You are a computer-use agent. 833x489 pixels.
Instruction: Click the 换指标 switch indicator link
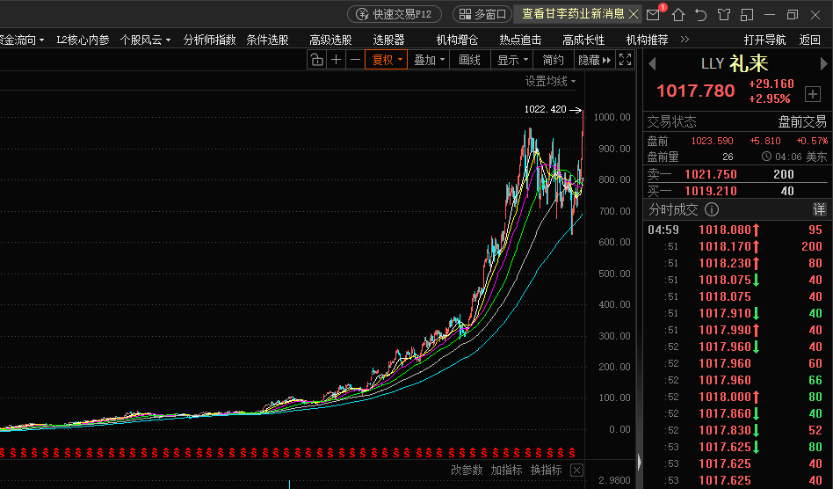coord(547,470)
